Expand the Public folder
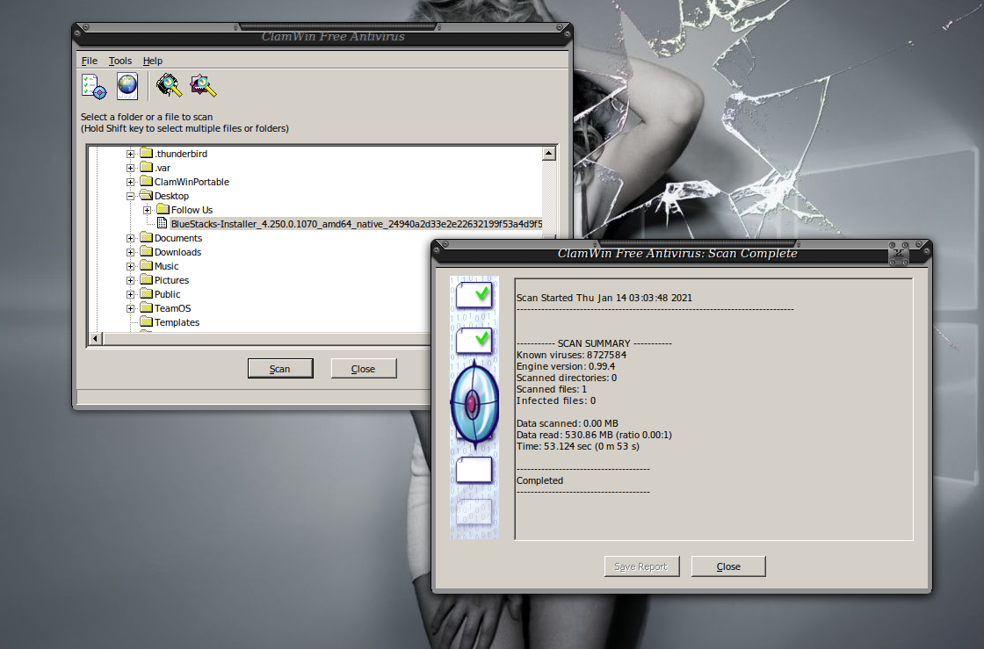This screenshot has width=984, height=649. 131,295
